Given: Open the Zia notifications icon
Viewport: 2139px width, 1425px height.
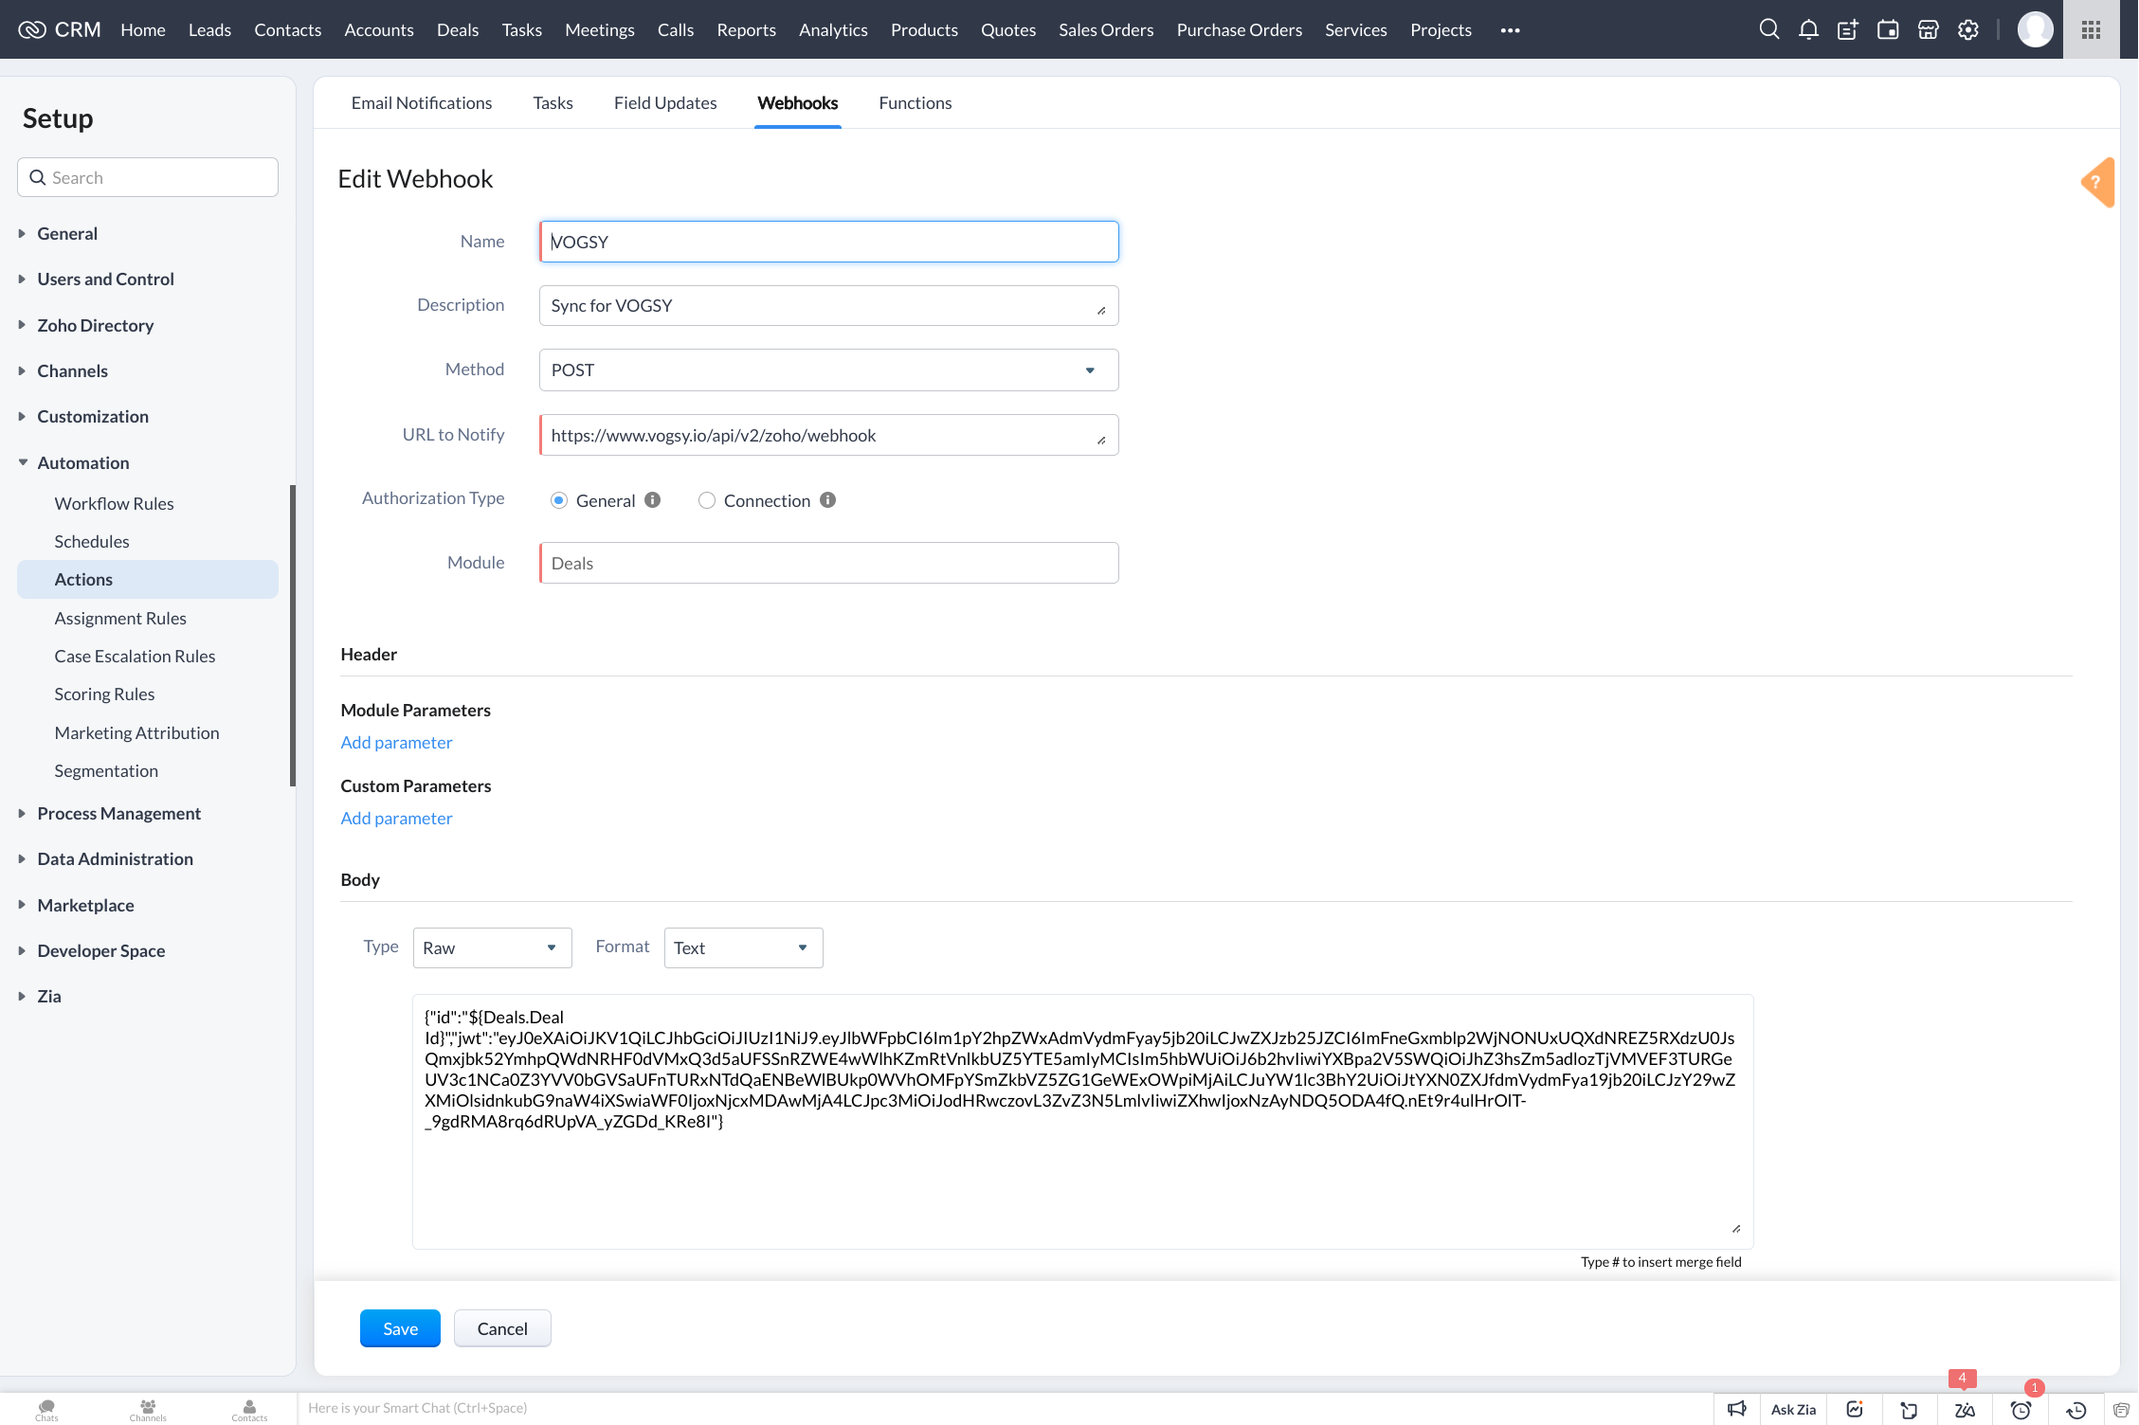Looking at the screenshot, I should [1965, 1409].
